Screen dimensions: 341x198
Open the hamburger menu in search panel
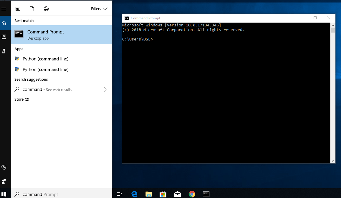(4, 9)
